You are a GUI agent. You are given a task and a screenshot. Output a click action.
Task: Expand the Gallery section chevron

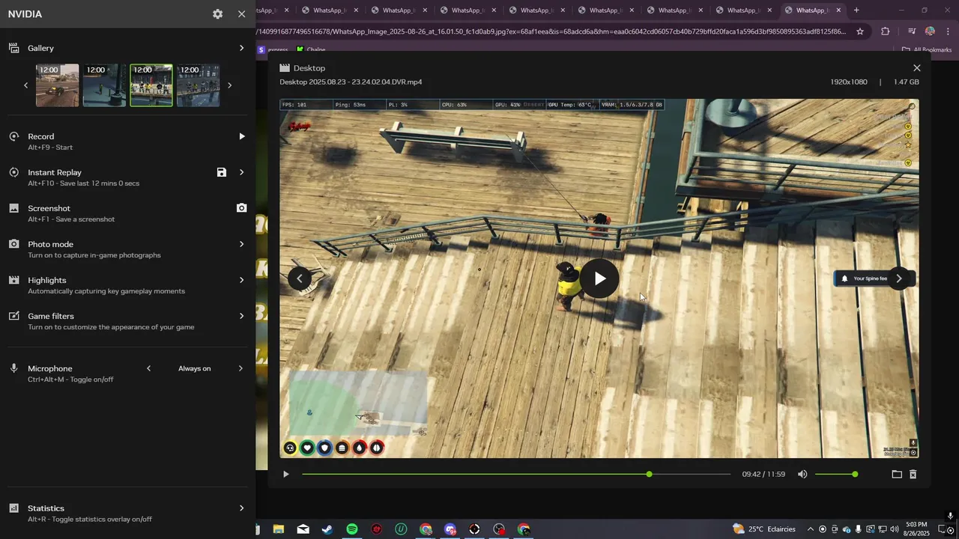coord(241,48)
